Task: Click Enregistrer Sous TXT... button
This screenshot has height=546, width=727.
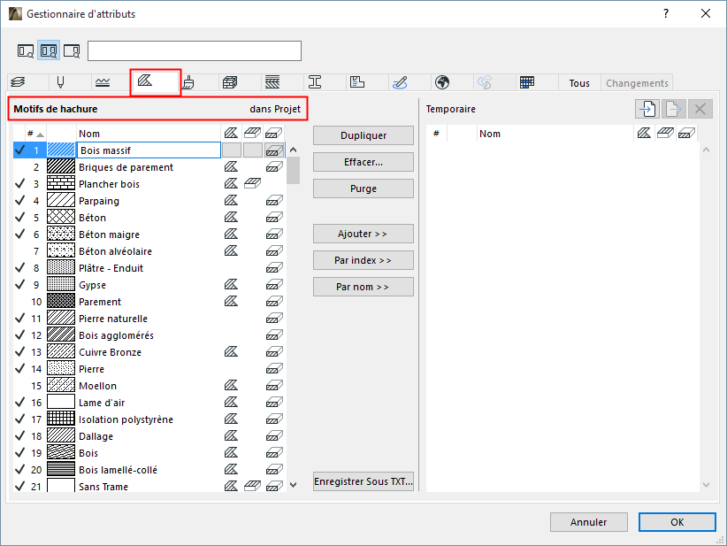Action: [x=363, y=481]
